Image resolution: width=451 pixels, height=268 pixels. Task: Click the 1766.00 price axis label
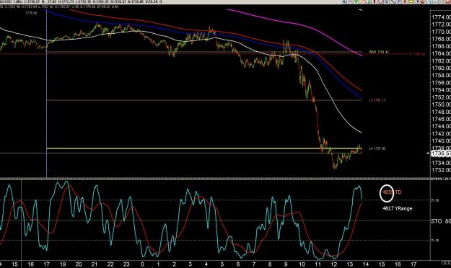tap(441, 46)
